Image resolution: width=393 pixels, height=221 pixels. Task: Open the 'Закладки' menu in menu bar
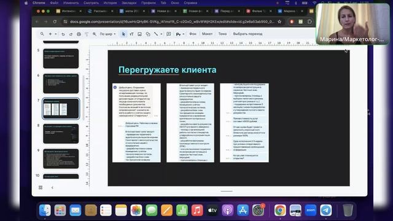pyautogui.click(x=130, y=2)
